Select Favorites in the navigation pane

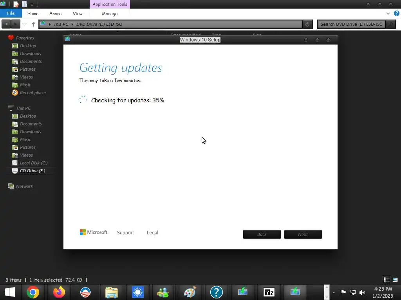pyautogui.click(x=25, y=38)
